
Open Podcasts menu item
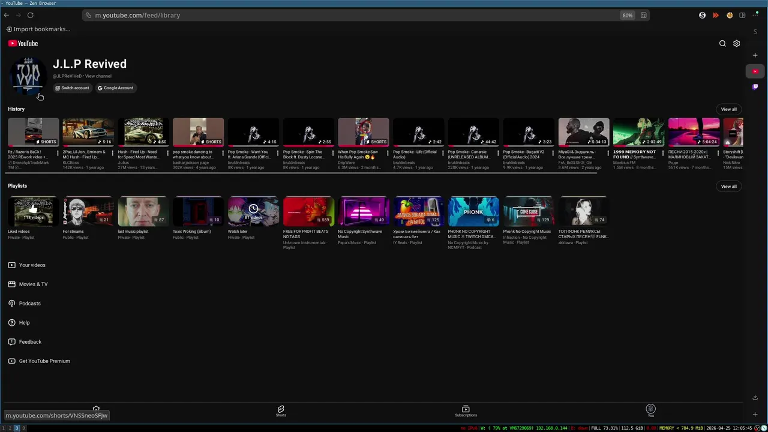pyautogui.click(x=25, y=303)
